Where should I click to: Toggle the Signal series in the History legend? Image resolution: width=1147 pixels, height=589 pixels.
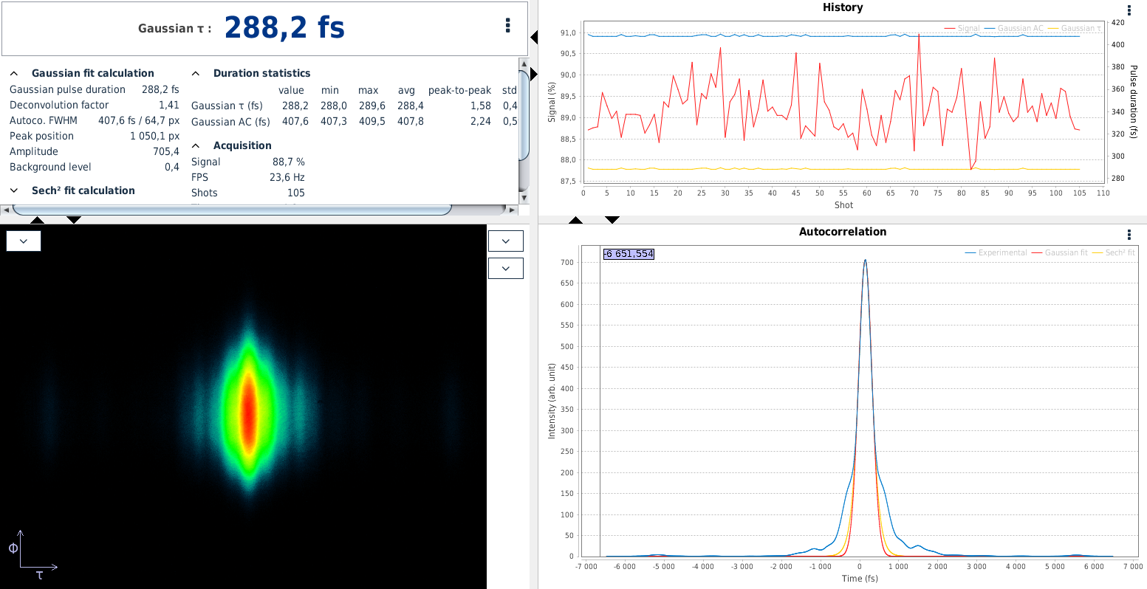coord(962,28)
